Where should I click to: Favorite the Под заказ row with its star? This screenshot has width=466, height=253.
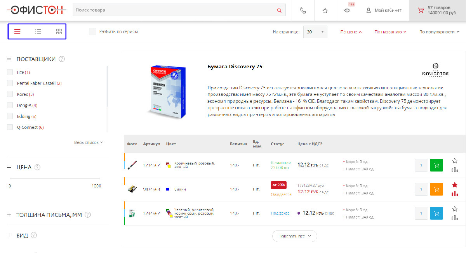tap(455, 209)
